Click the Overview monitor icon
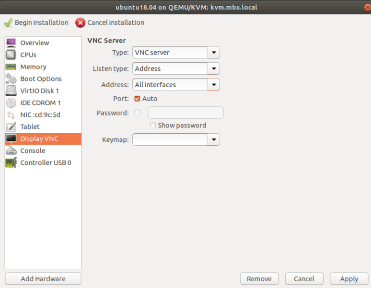The width and height of the screenshot is (371, 288). [11, 43]
